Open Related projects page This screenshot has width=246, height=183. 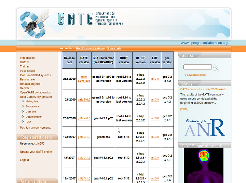click(x=30, y=84)
